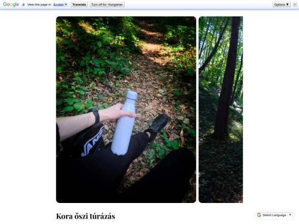Click the Google logo in translate bar

[x=11, y=4]
